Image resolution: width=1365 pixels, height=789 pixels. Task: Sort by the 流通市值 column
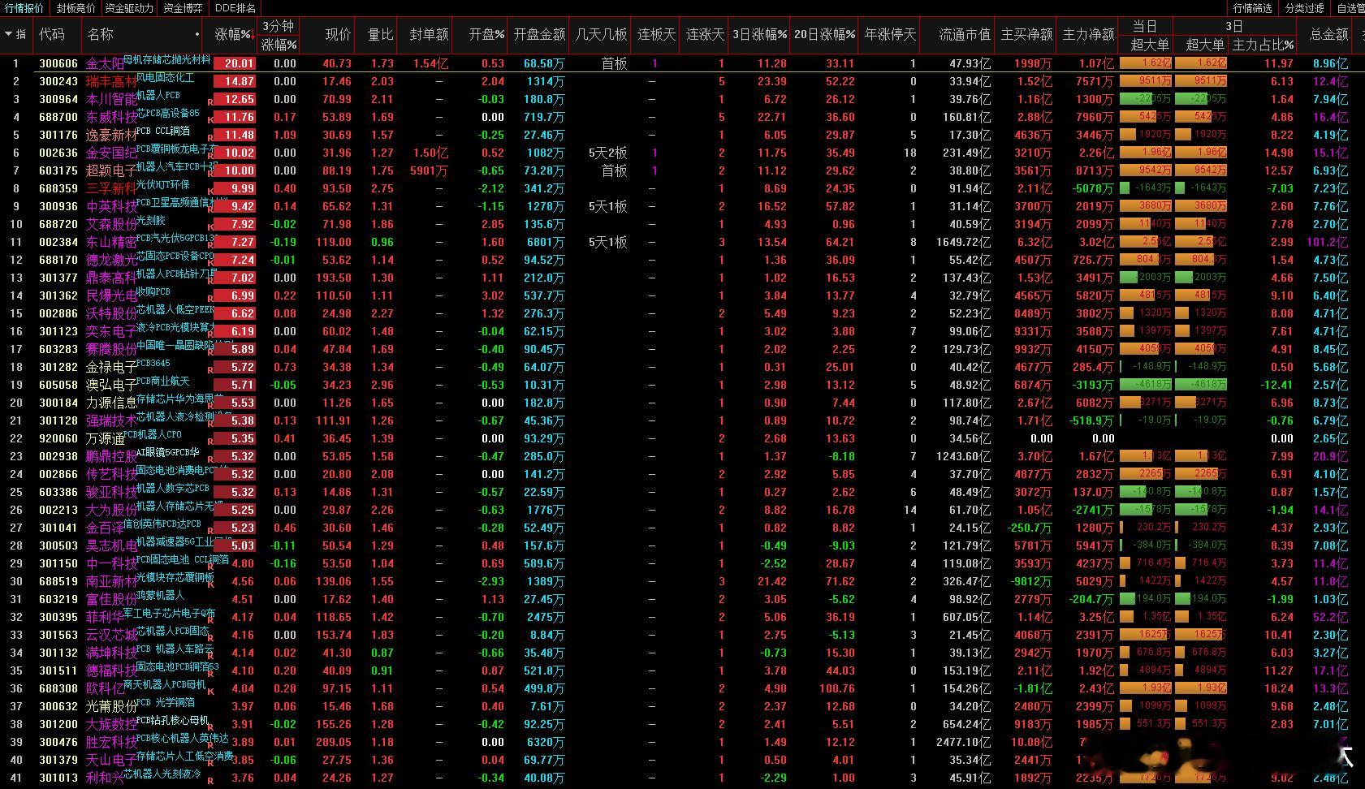pyautogui.click(x=965, y=34)
